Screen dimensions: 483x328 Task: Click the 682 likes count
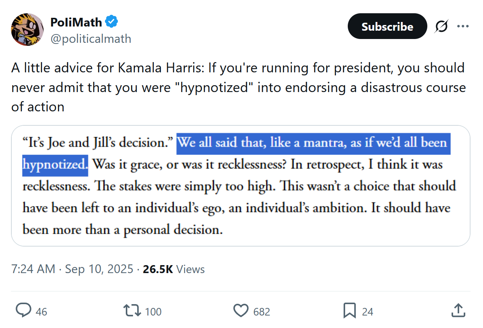tap(262, 312)
